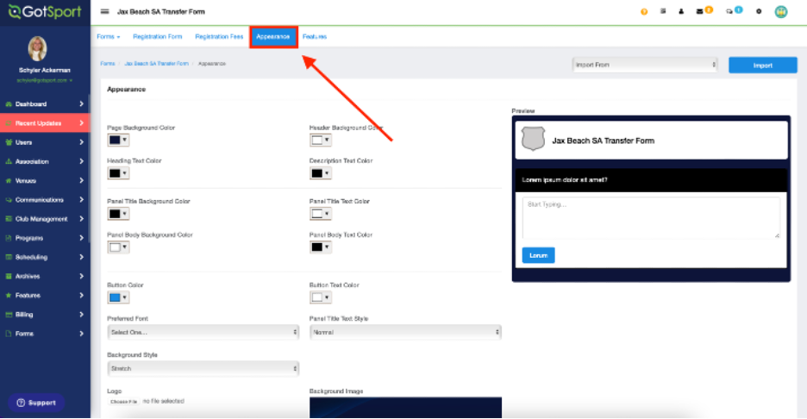Open Scheduling in sidebar

pyautogui.click(x=45, y=257)
